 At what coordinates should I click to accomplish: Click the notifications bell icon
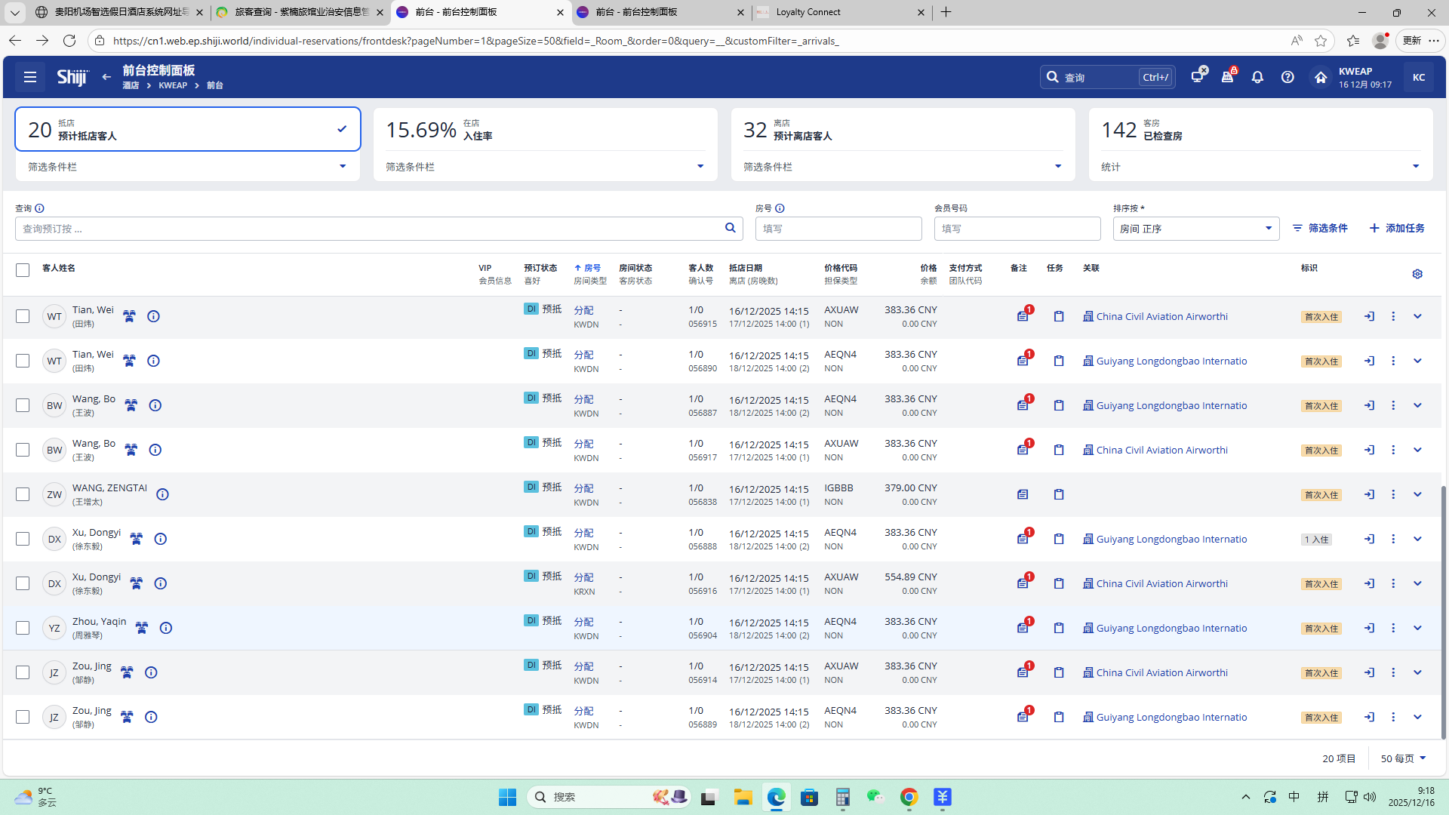pyautogui.click(x=1257, y=77)
